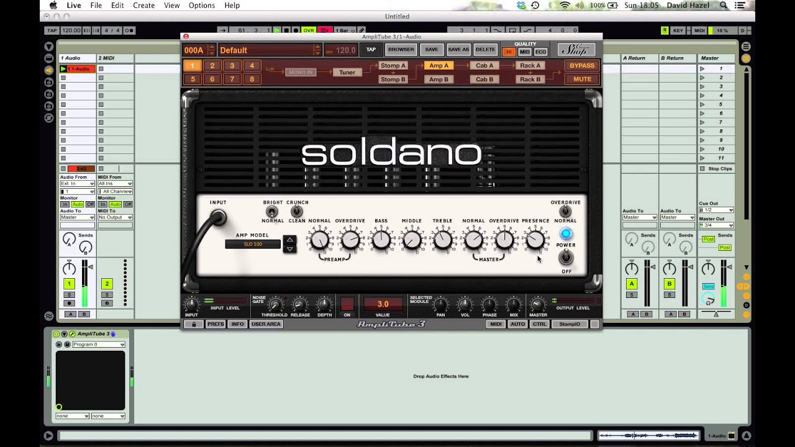Toggle the Bright/Normal switch
The height and width of the screenshot is (447, 795).
[x=271, y=212]
